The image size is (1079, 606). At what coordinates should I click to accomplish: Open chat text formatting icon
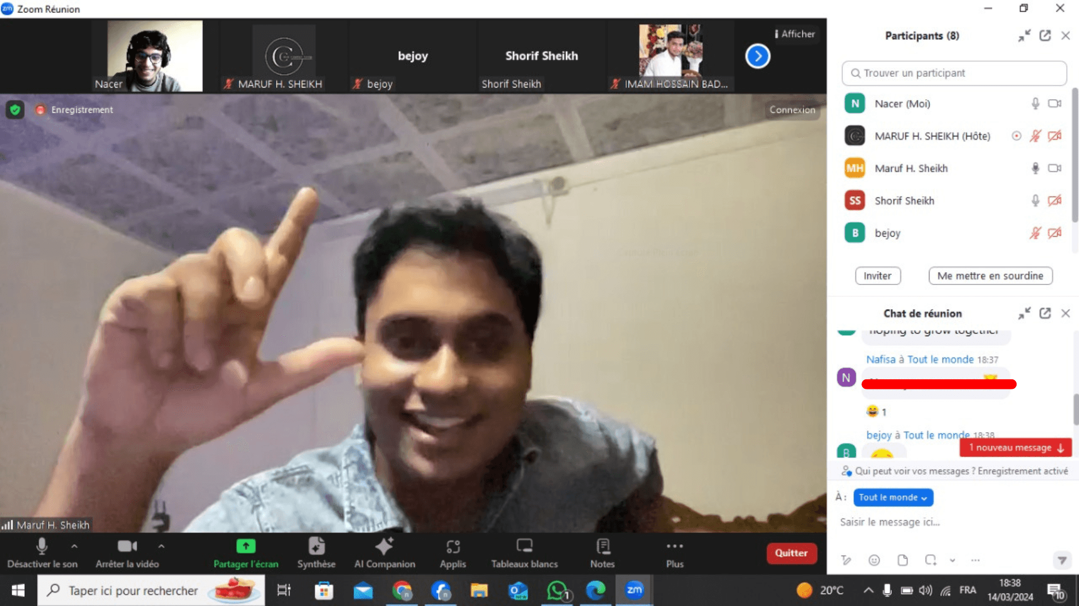pos(846,560)
